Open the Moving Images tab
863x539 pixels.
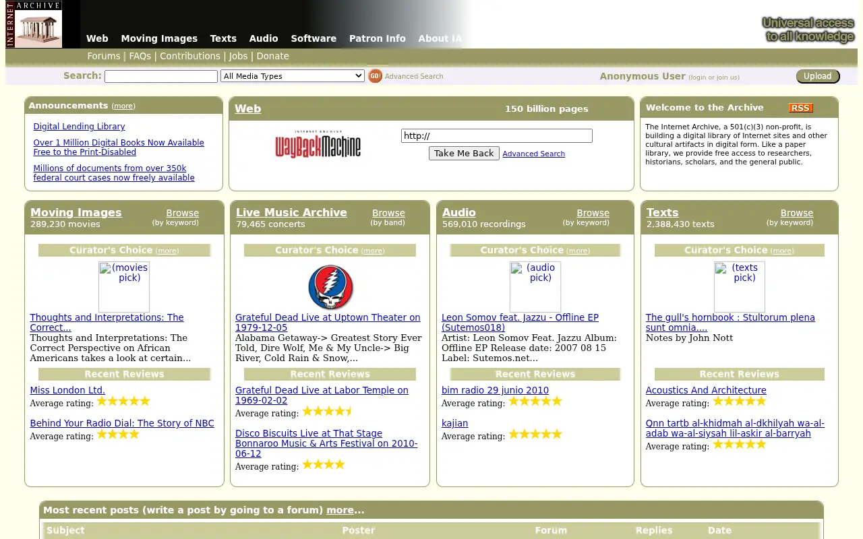159,38
